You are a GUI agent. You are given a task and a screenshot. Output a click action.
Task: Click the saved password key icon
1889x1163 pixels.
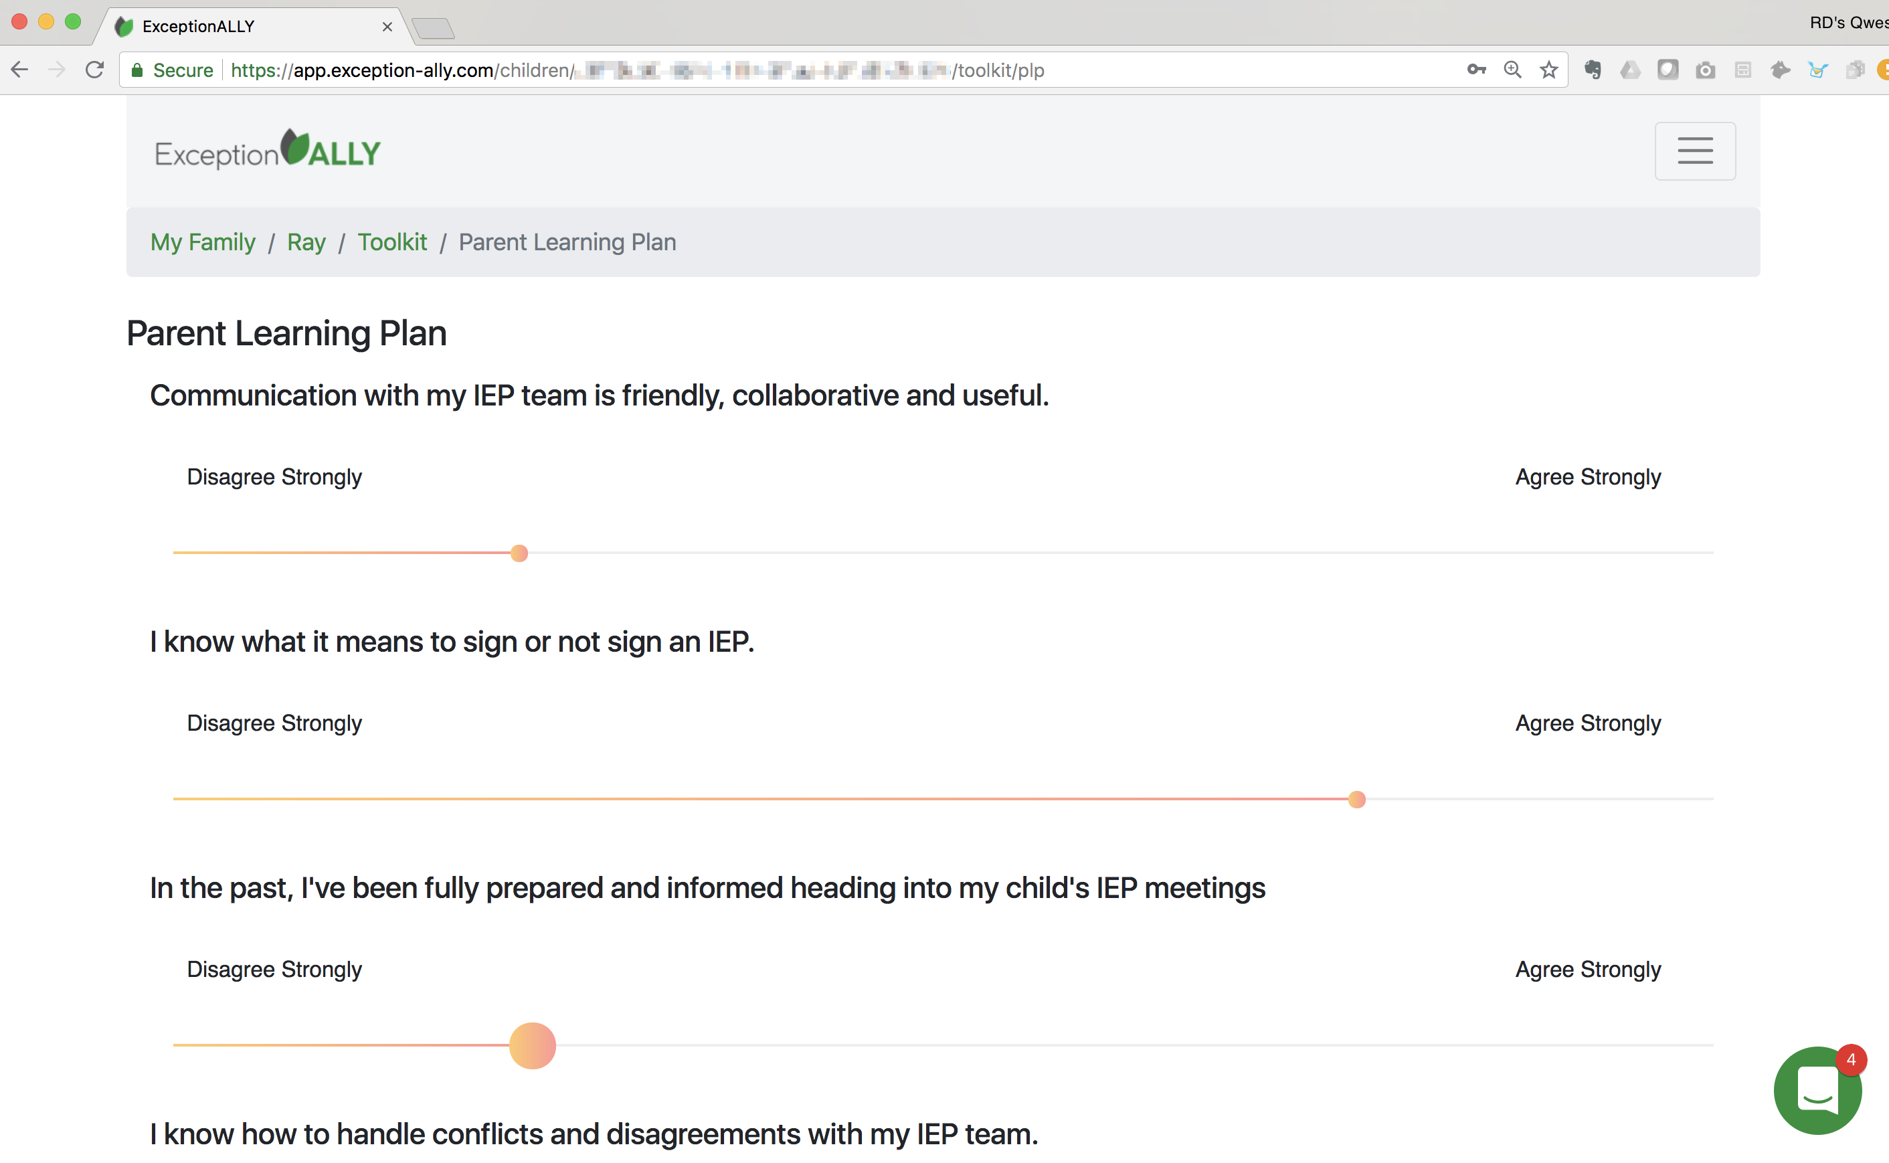click(1475, 70)
